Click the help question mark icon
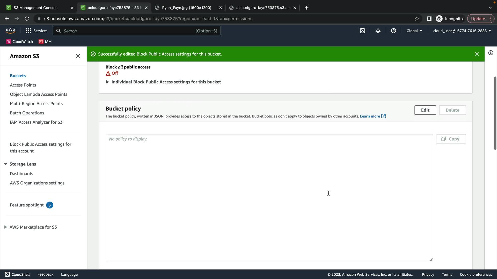Viewport: 497px width, 279px height. coord(393,31)
